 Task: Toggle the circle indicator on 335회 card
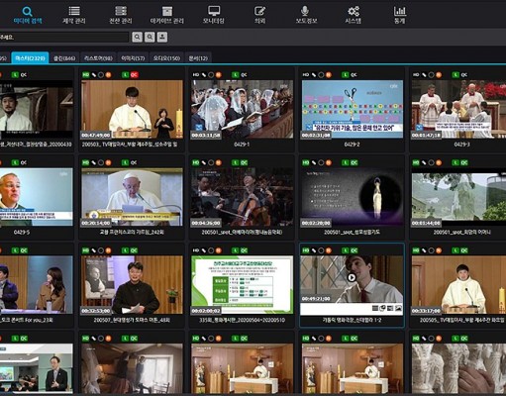[x=211, y=250]
